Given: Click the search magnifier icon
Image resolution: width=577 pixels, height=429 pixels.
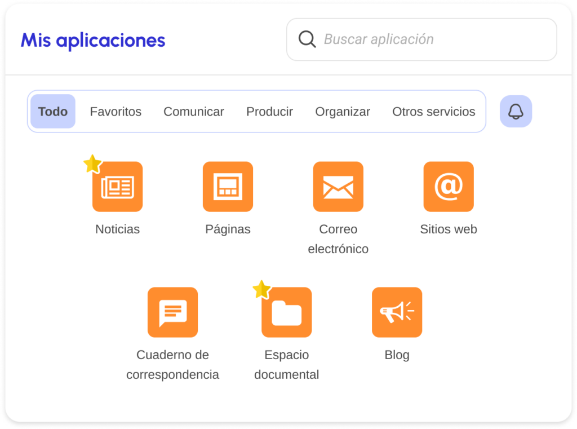Looking at the screenshot, I should (307, 39).
